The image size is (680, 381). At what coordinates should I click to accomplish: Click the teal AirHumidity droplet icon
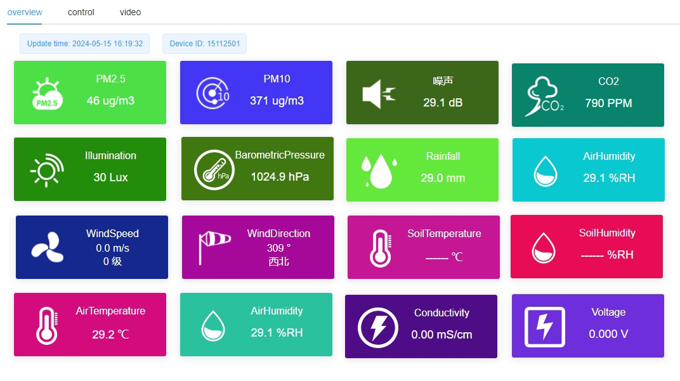point(544,169)
